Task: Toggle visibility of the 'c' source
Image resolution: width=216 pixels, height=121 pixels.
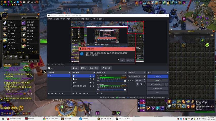Action: [x=90, y=83]
